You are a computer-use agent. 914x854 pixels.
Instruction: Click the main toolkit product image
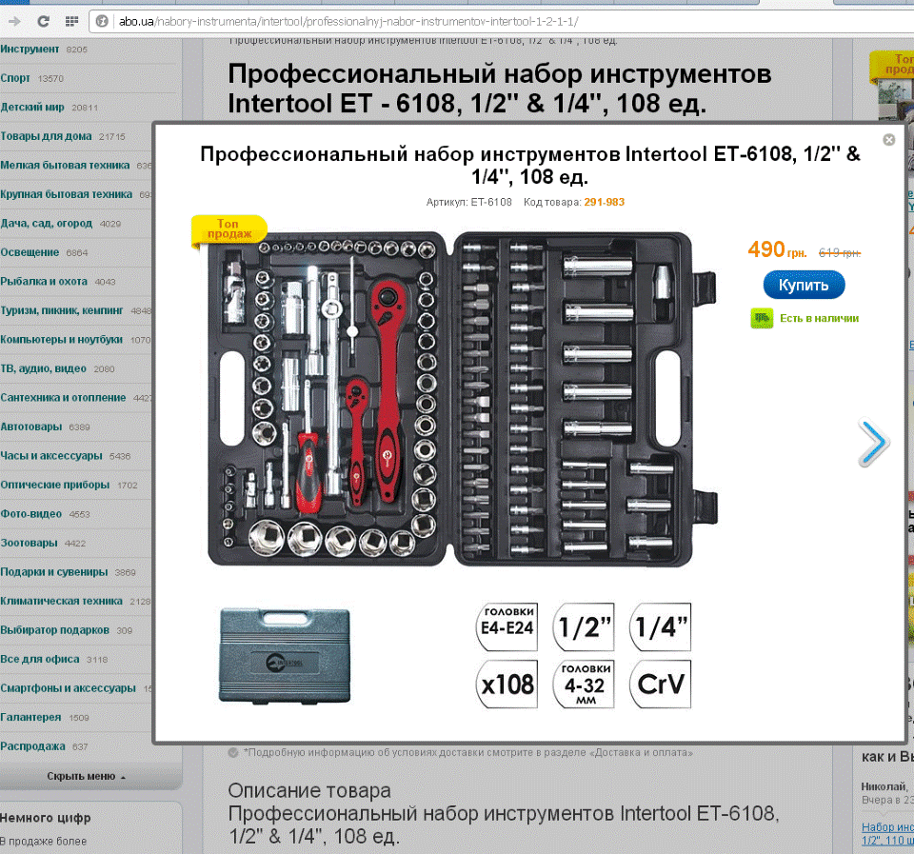[x=461, y=399]
